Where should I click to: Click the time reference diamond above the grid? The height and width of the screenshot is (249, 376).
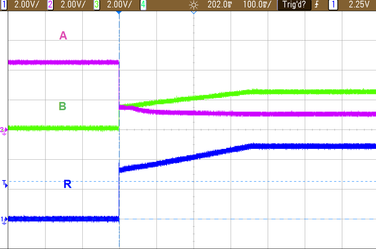(x=194, y=12)
